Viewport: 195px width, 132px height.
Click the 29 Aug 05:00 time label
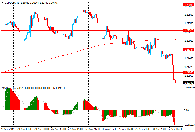[x=126, y=129]
